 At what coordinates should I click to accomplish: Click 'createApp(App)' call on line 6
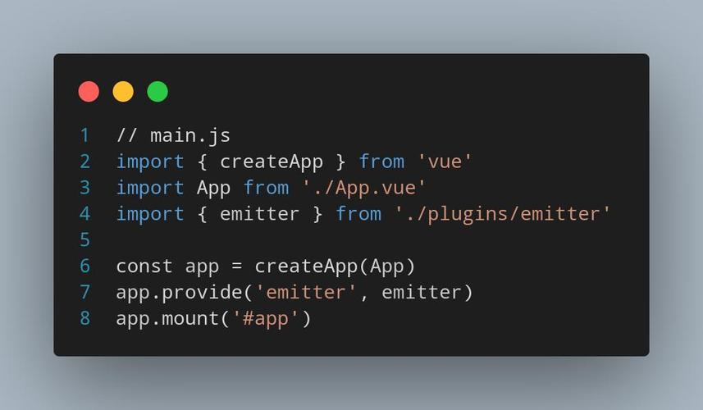(335, 266)
